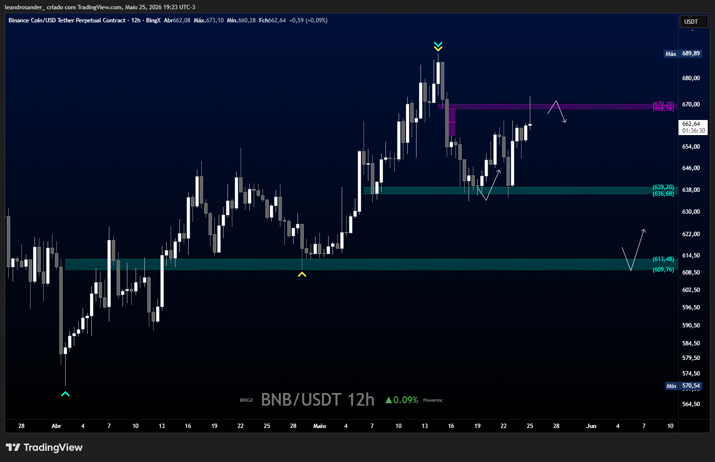Click the high value Máx.673,10
The height and width of the screenshot is (462, 715).
click(209, 20)
